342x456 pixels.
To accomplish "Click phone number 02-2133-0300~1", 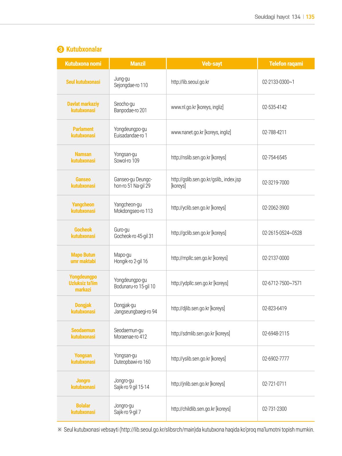I will (x=278, y=82).
